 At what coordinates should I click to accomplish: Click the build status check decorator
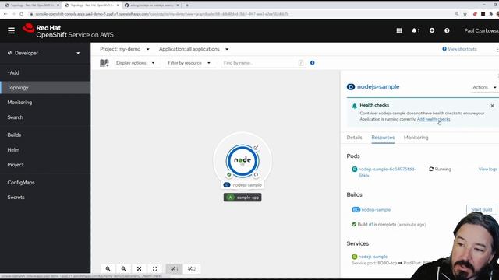228,174
